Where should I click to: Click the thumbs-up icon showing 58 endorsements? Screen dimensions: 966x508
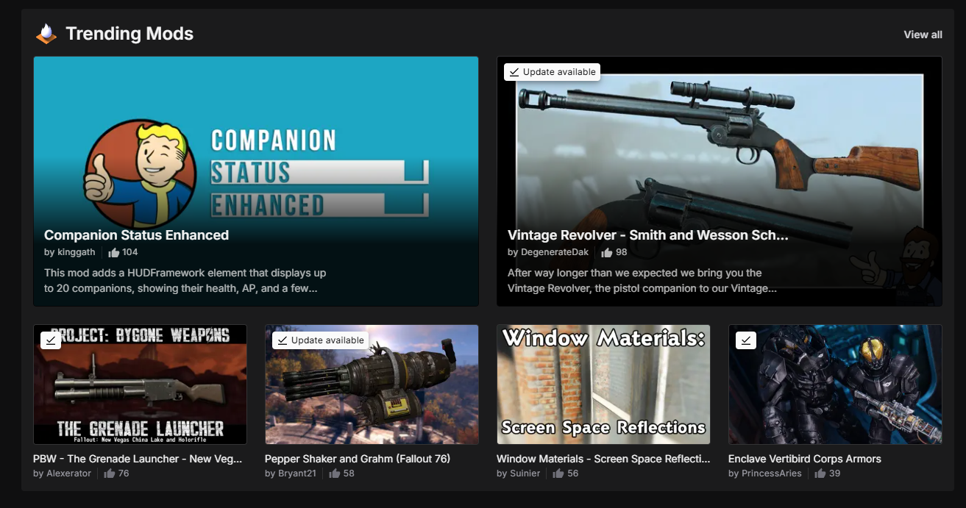pyautogui.click(x=335, y=473)
